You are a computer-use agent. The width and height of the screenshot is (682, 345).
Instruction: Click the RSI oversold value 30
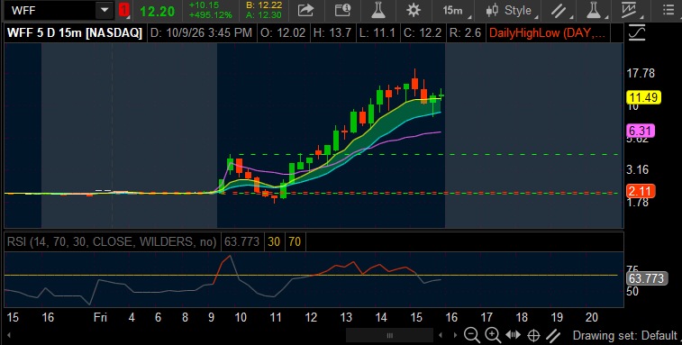274,242
